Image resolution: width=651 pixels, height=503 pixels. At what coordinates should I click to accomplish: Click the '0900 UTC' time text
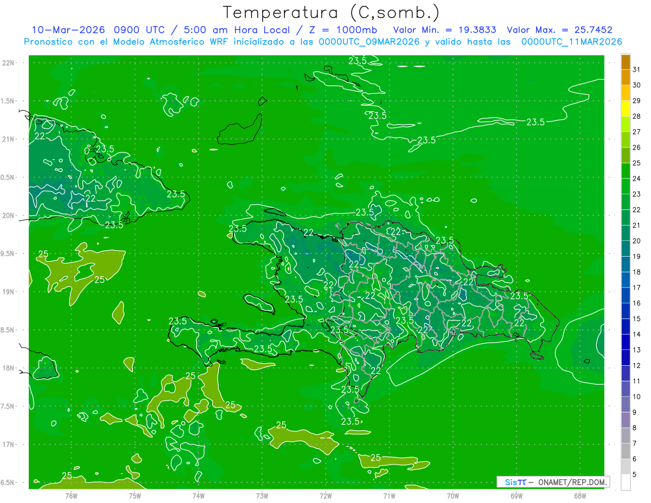[x=139, y=30]
